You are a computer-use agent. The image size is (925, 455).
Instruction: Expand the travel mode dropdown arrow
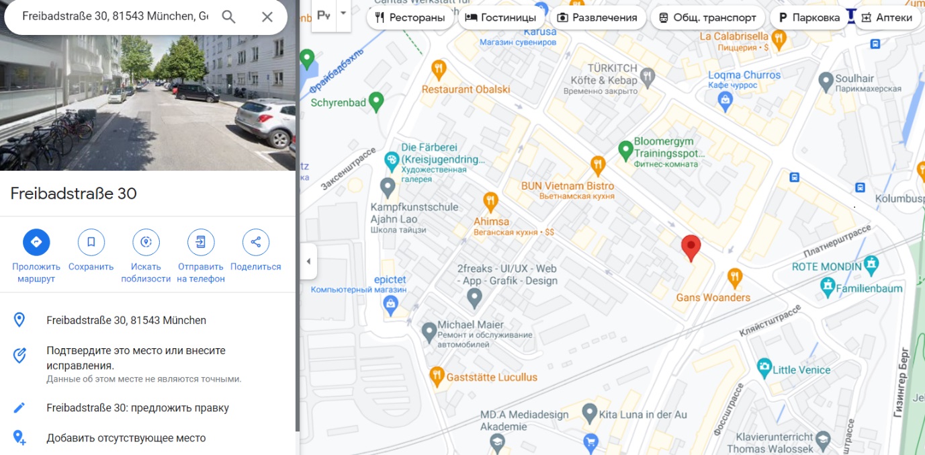click(x=343, y=13)
